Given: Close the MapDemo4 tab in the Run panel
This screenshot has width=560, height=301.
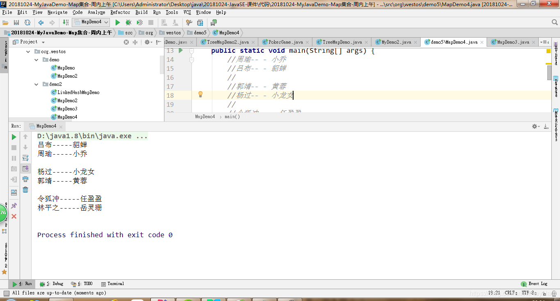Looking at the screenshot, I should coord(61,126).
